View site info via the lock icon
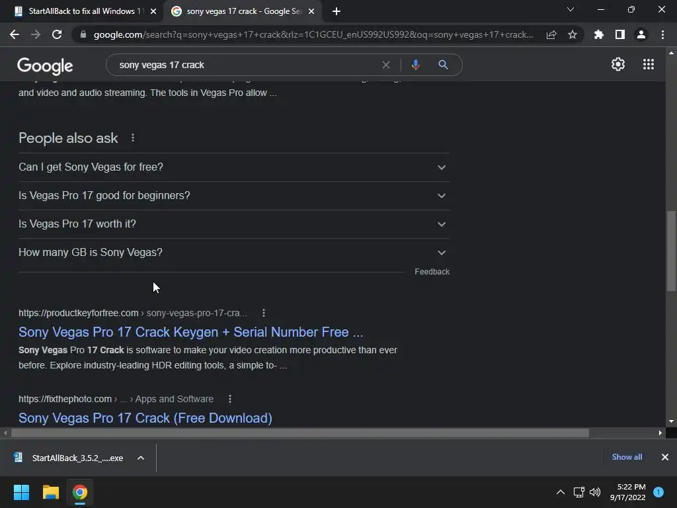Screen dimensions: 677x508 [83, 34]
